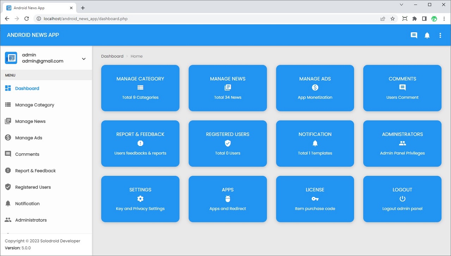Click the Home breadcrumb item
Viewport: 451px width, 256px height.
pyautogui.click(x=137, y=56)
